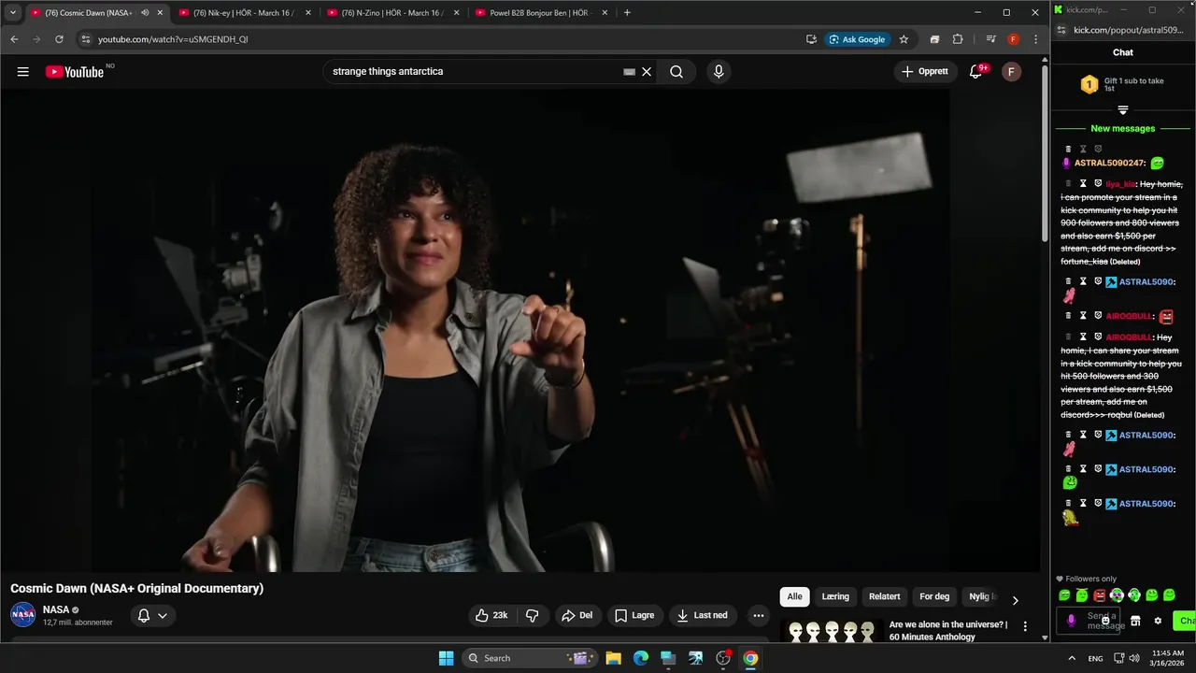Image resolution: width=1196 pixels, height=673 pixels.
Task: Open more actions (three dots) under video
Action: (x=759, y=615)
